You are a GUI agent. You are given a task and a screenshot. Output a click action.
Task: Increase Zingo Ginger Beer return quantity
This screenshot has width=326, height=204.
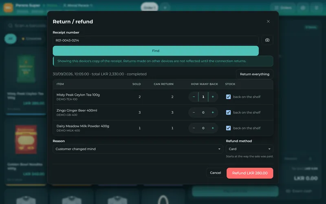tap(213, 113)
